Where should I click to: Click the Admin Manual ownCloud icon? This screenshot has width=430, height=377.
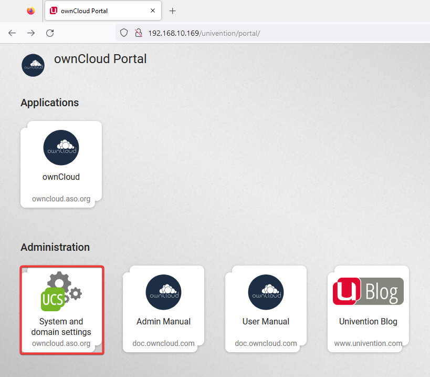[163, 292]
